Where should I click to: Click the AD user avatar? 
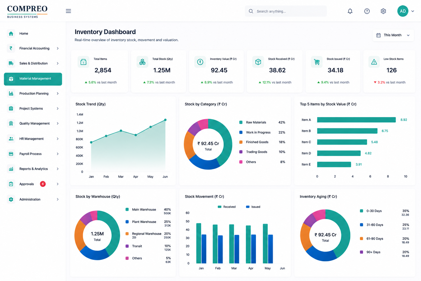coord(403,11)
